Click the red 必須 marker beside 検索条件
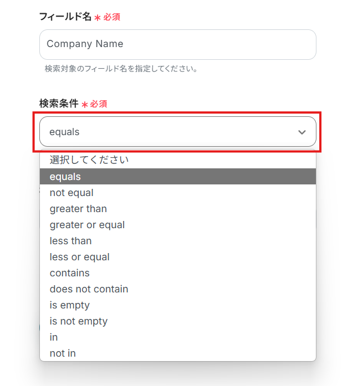The width and height of the screenshot is (358, 386). pos(98,104)
